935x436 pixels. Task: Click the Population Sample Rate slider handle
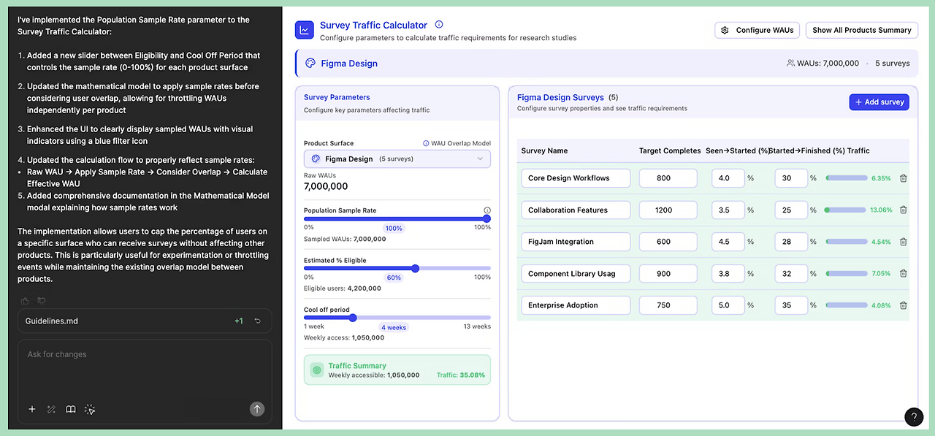pos(486,218)
